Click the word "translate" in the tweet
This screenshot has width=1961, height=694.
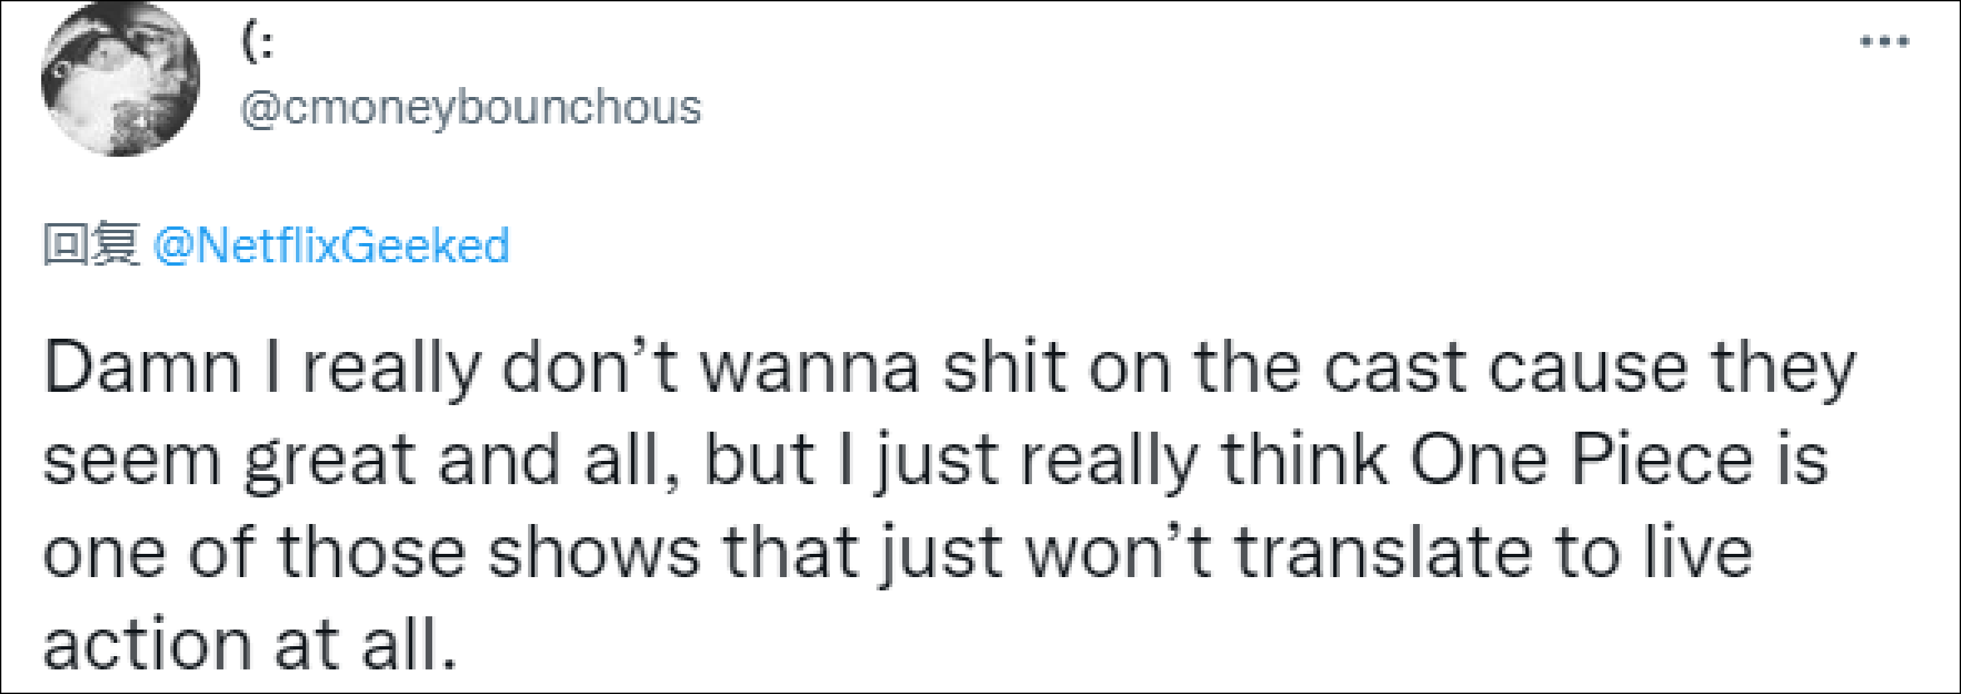[x=1383, y=553]
